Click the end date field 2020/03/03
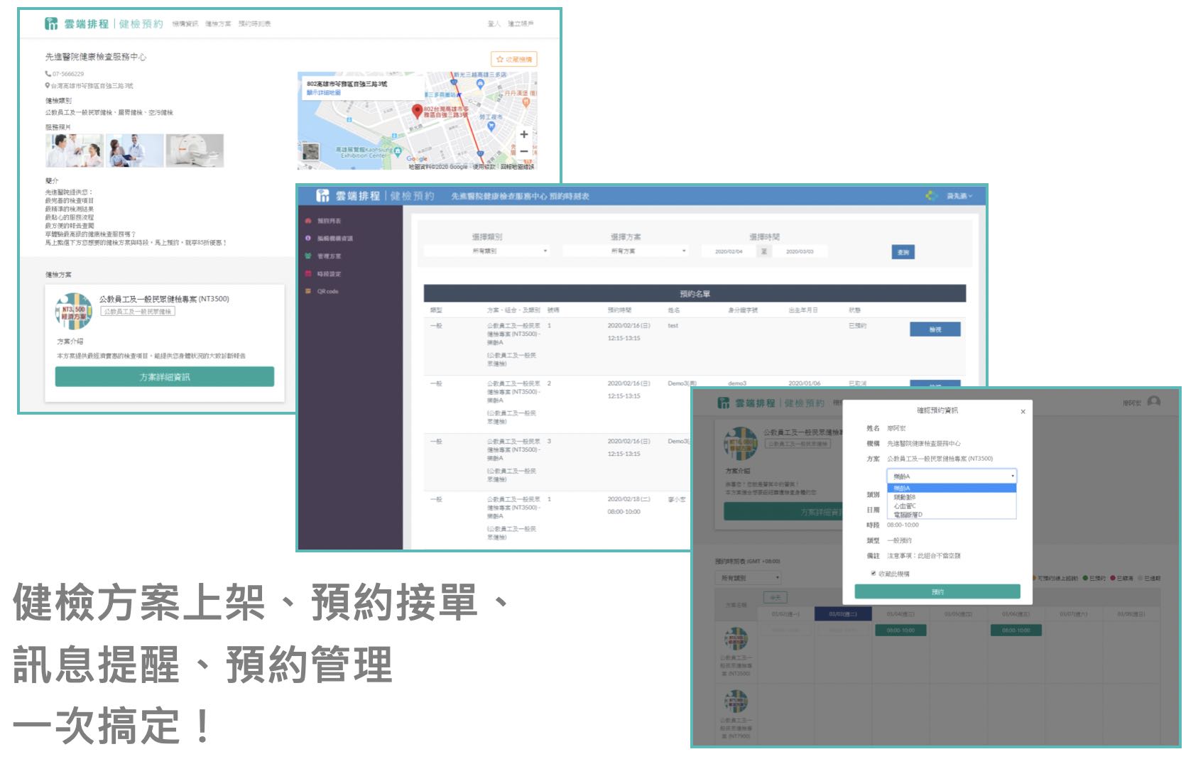The height and width of the screenshot is (781, 1203). [800, 251]
